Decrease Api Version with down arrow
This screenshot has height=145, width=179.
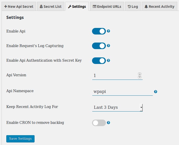[x=140, y=77]
